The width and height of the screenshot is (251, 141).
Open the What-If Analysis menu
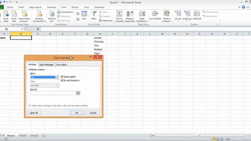click(x=167, y=16)
